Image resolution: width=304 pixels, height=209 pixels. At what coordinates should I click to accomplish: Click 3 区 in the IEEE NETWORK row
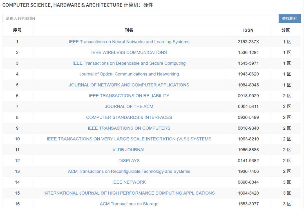click(287, 182)
